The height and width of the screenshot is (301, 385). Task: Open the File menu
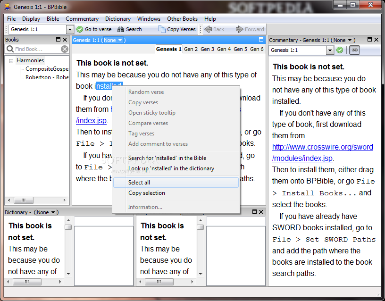pos(11,19)
